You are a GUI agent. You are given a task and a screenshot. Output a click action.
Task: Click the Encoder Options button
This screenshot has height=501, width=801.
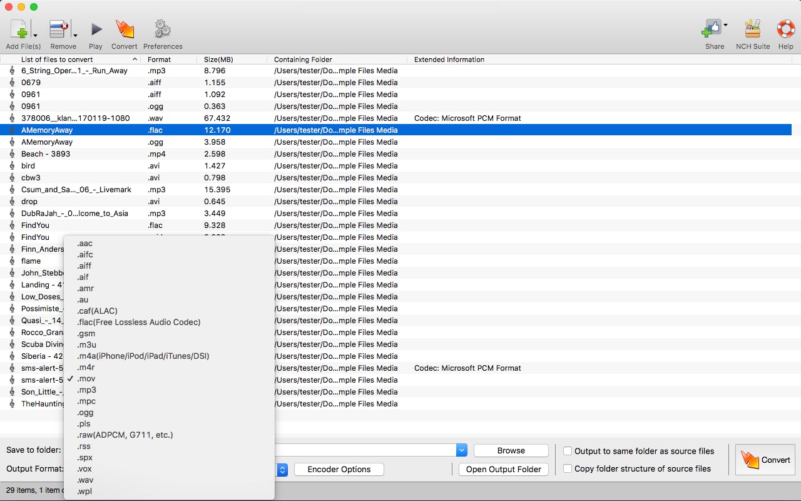point(339,470)
